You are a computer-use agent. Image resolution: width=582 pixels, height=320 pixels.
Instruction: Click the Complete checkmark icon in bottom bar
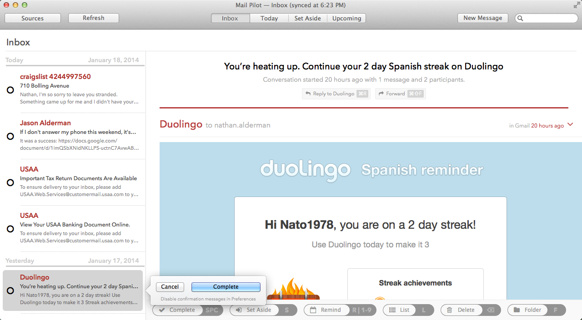click(162, 310)
